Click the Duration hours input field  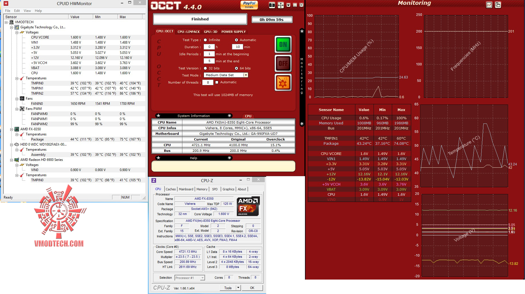(209, 47)
